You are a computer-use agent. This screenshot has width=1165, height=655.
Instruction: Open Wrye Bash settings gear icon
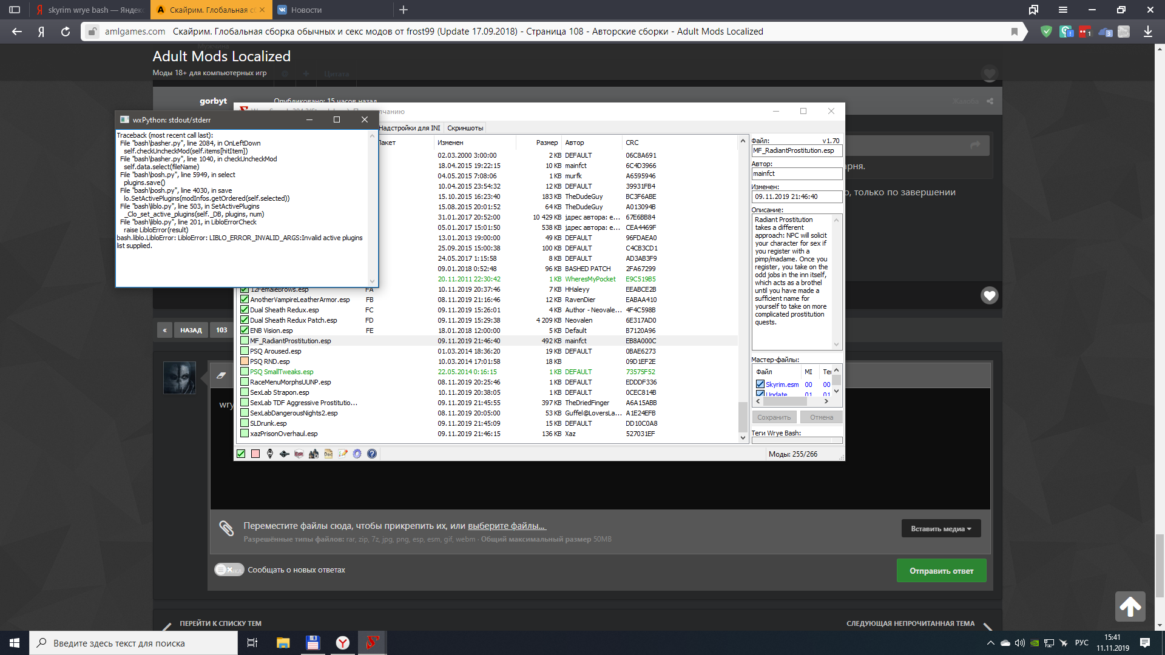[x=357, y=454]
